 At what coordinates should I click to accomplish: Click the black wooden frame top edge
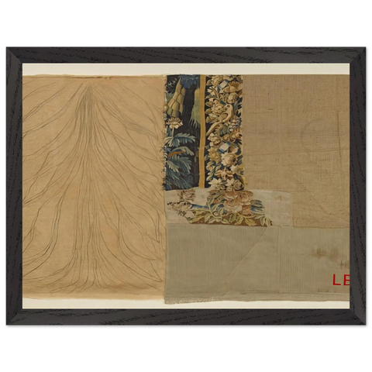[186, 55]
